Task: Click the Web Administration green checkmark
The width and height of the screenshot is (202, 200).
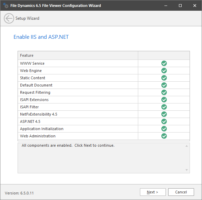Action: 164,136
